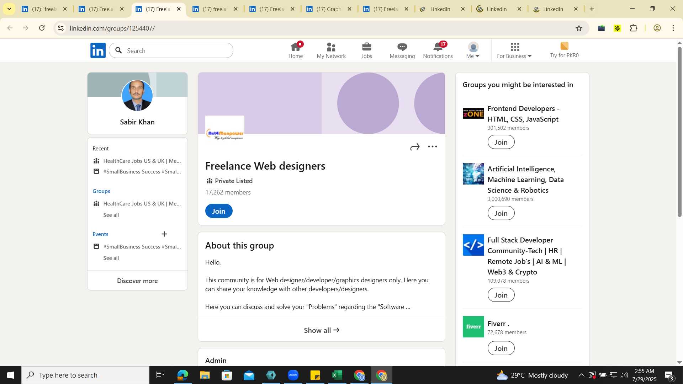Open #SmallBusiness Success event under Events
This screenshot has height=384, width=683.
(x=142, y=246)
